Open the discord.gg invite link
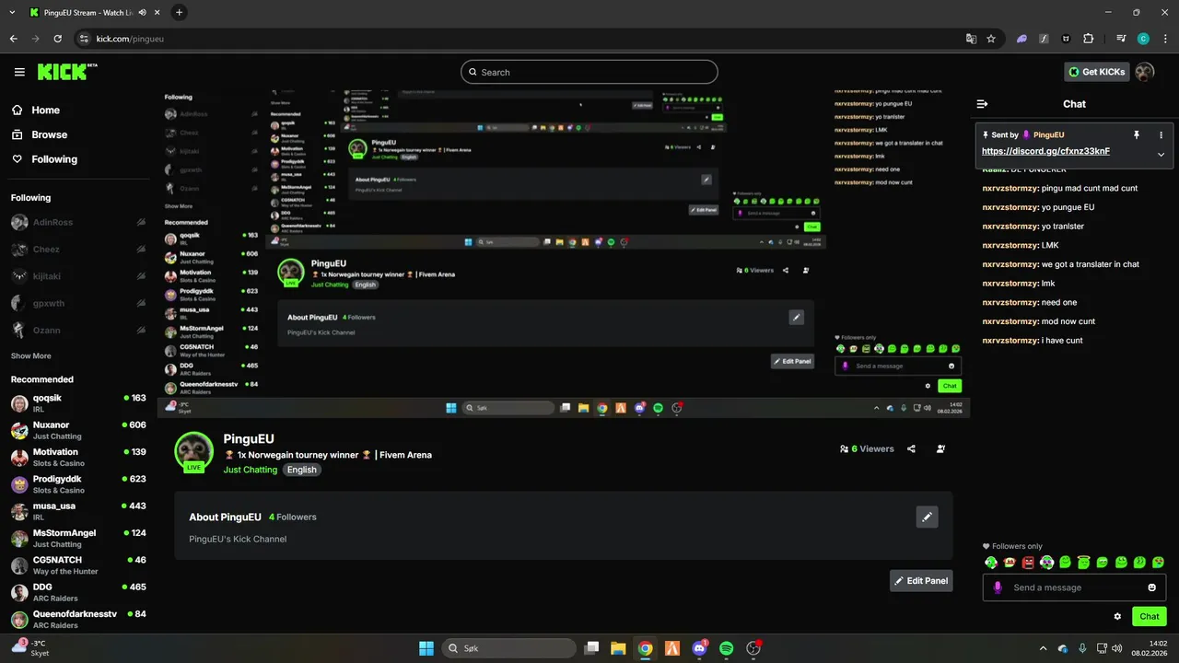 point(1045,151)
